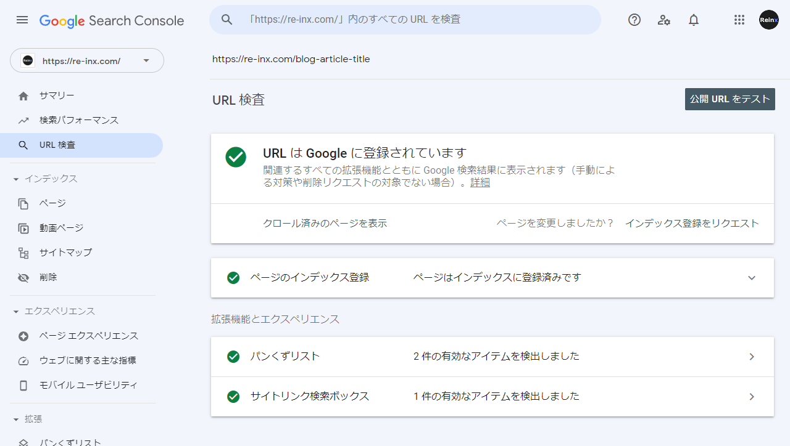
Task: Click the URL inspection magnifier icon in sidebar
Action: point(23,145)
